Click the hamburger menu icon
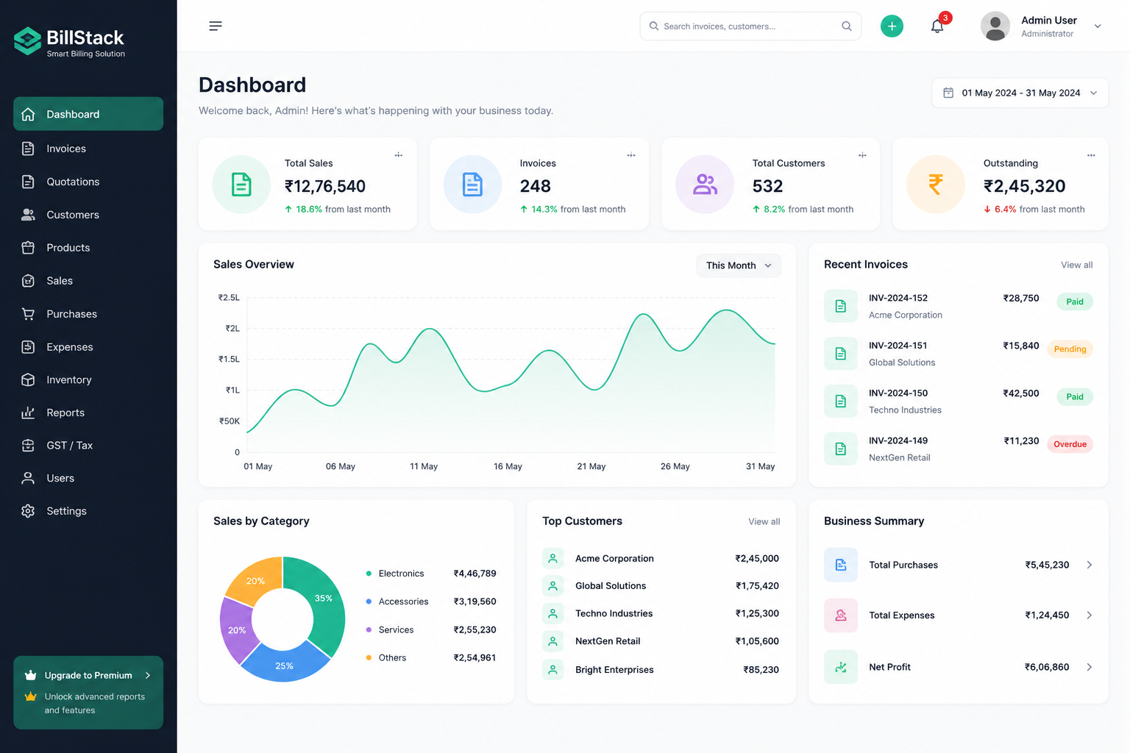This screenshot has height=753, width=1130. [216, 26]
